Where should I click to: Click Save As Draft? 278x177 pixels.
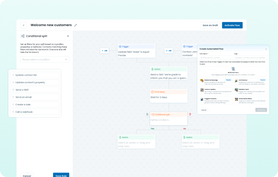coord(210,25)
